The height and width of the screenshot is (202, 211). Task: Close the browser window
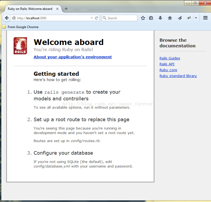pos(205,3)
